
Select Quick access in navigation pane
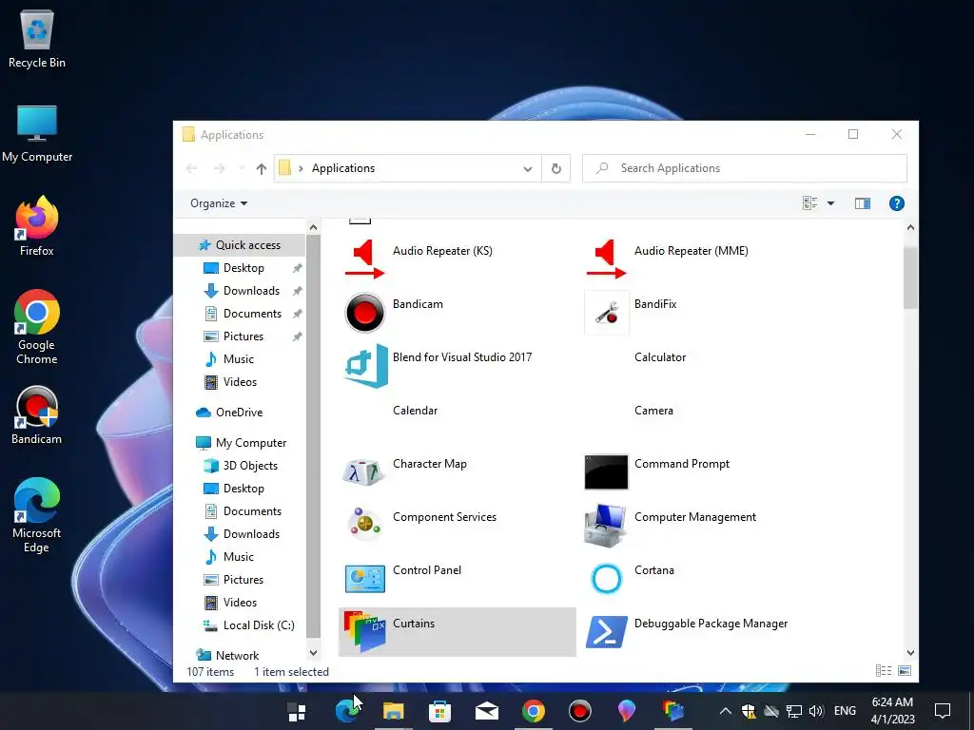click(240, 245)
